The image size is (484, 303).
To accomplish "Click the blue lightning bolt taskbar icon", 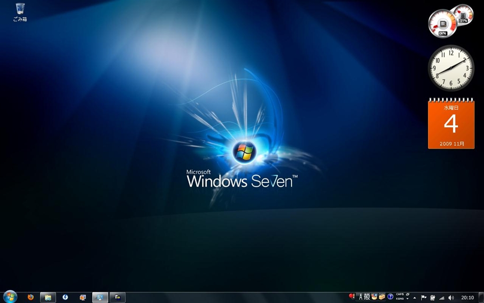I will click(65, 297).
